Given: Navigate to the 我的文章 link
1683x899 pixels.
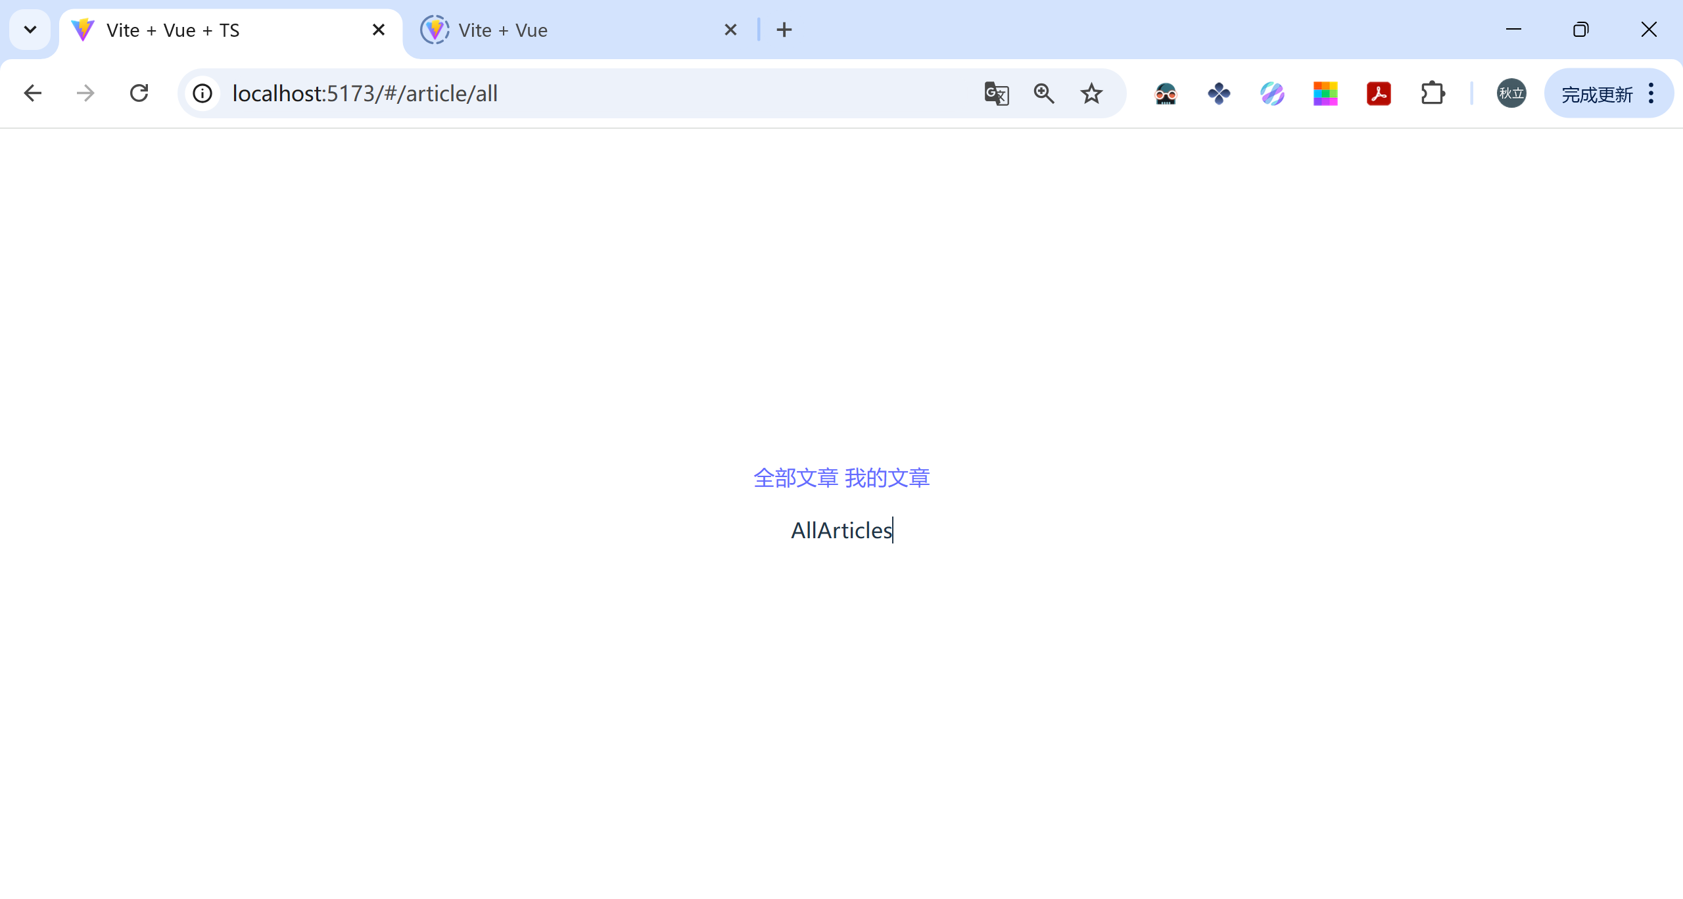Looking at the screenshot, I should tap(888, 478).
